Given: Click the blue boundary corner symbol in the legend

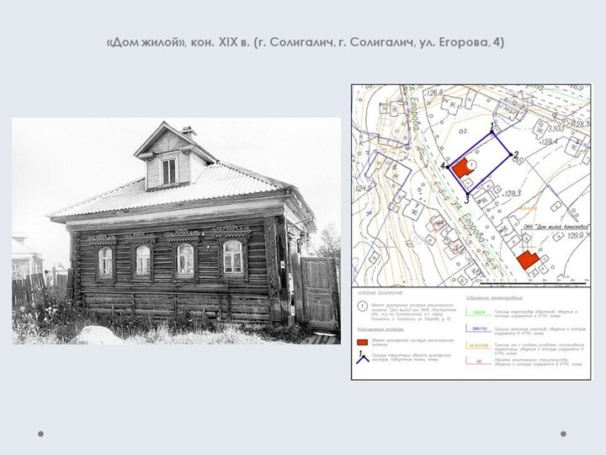Looking at the screenshot, I should [363, 359].
